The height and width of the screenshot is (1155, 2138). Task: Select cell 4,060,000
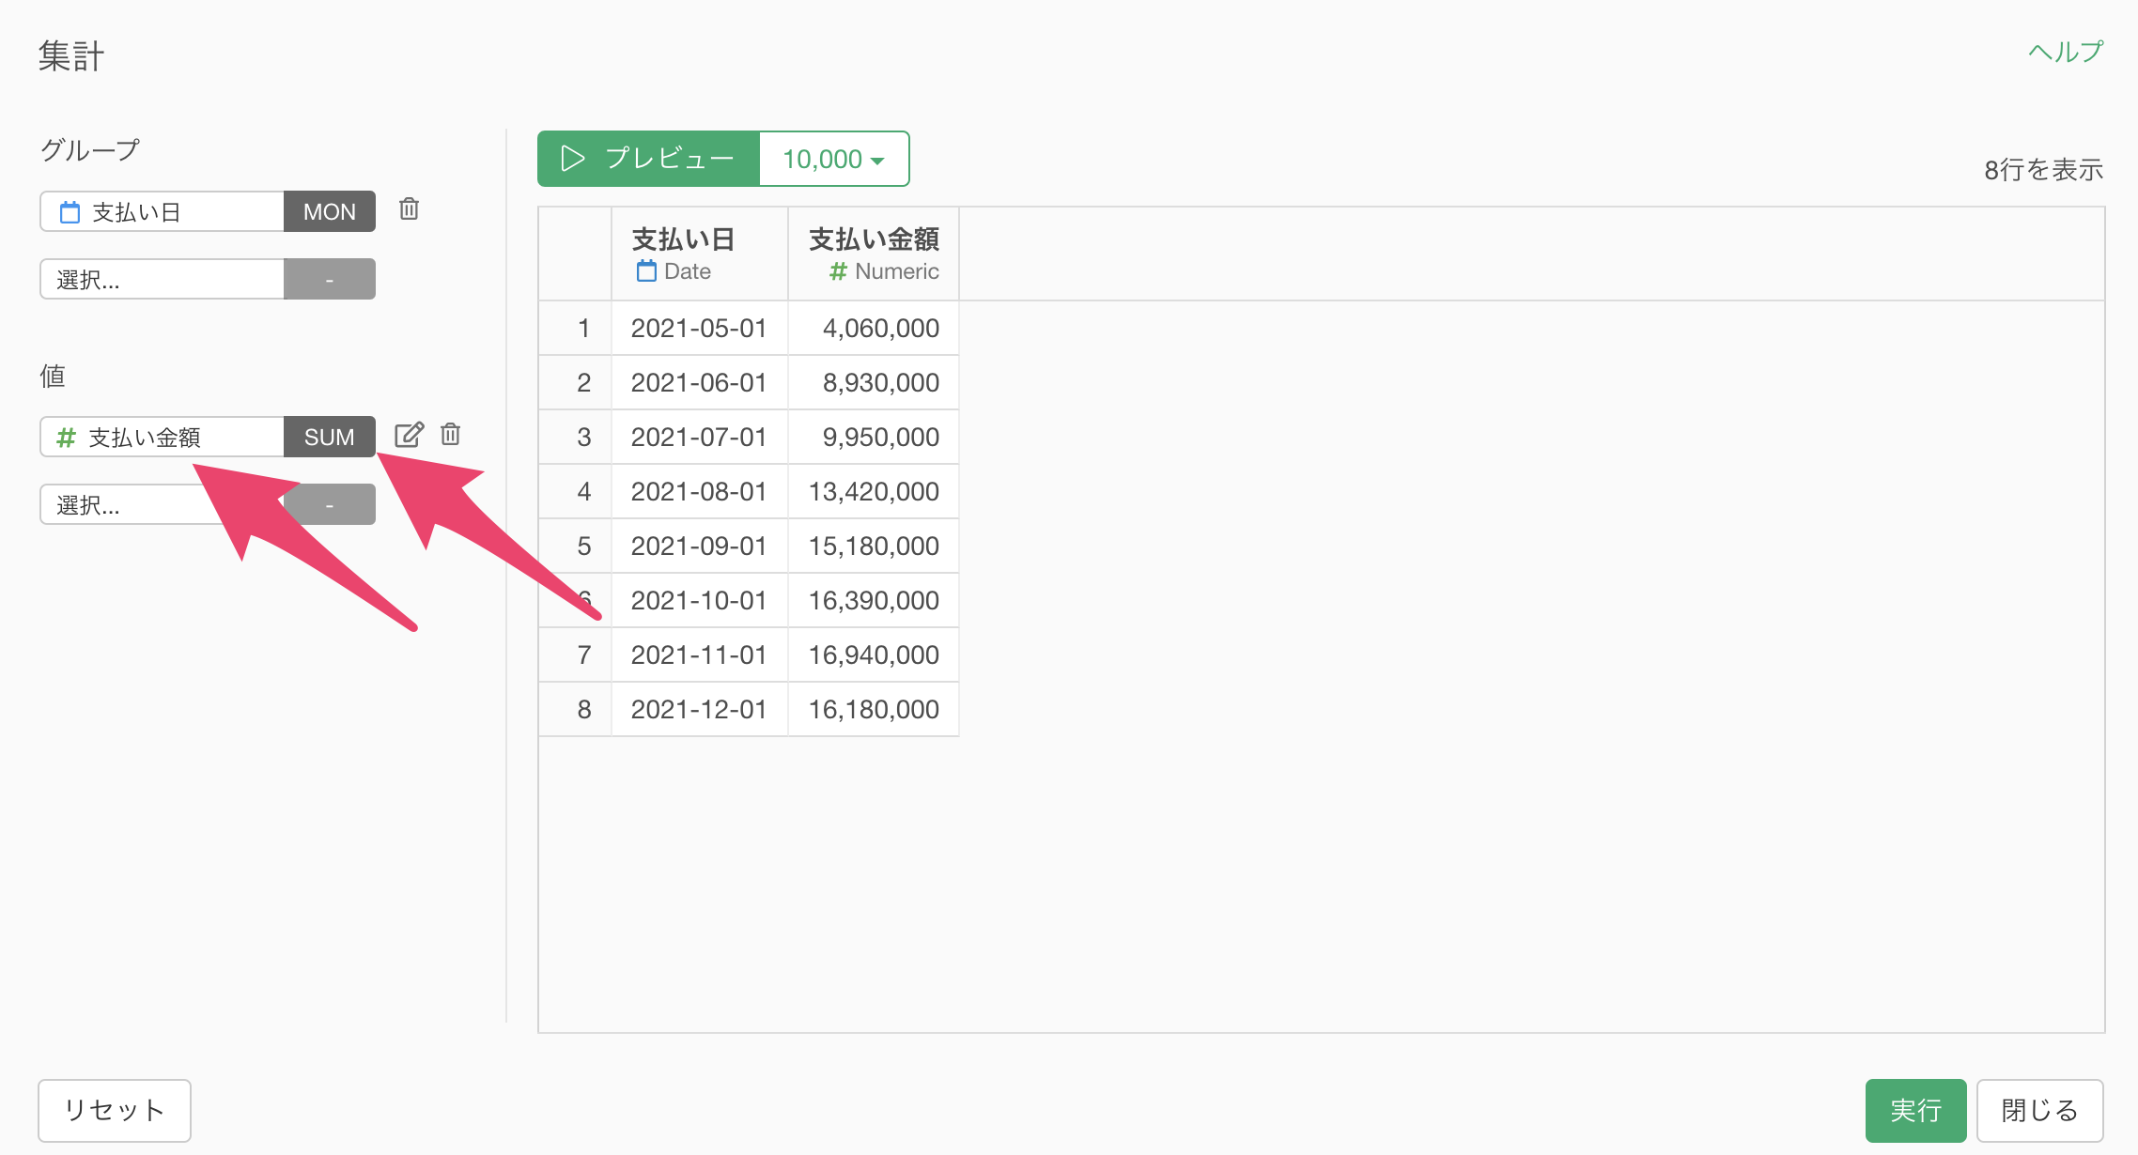(x=874, y=328)
